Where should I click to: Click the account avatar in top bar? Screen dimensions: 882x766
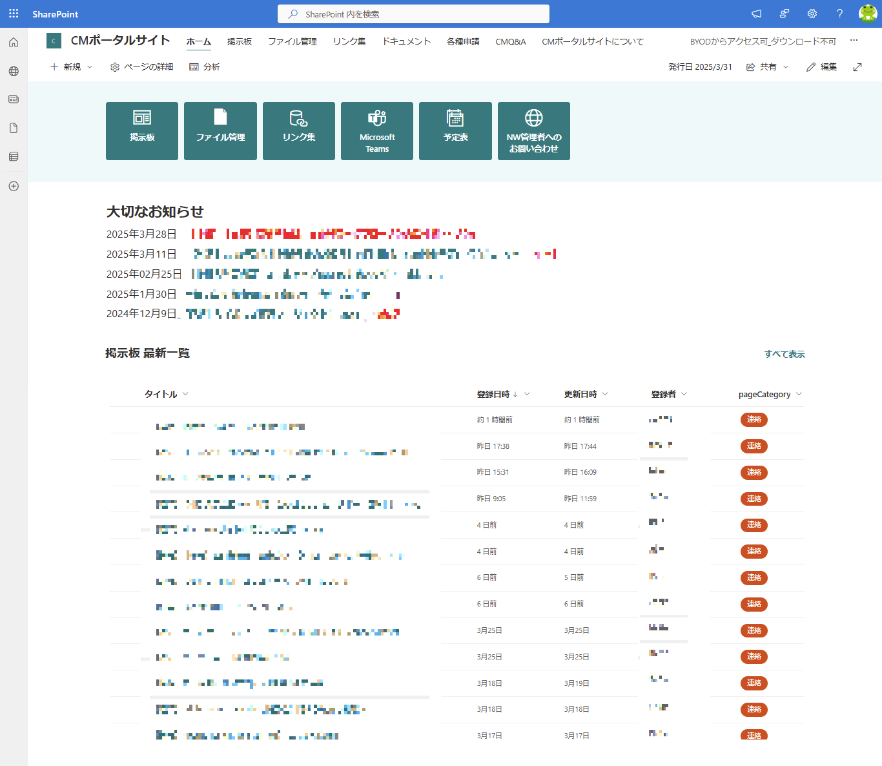[x=867, y=14]
